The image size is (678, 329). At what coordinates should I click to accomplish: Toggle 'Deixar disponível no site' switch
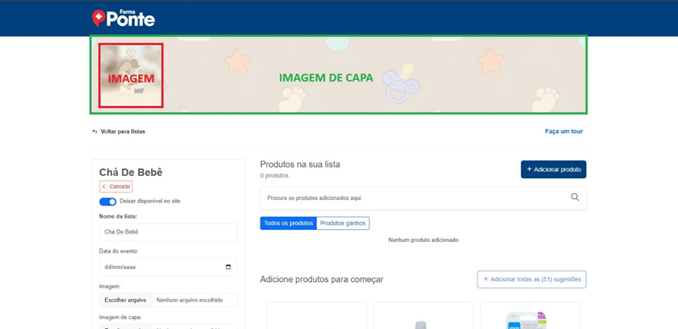click(107, 201)
